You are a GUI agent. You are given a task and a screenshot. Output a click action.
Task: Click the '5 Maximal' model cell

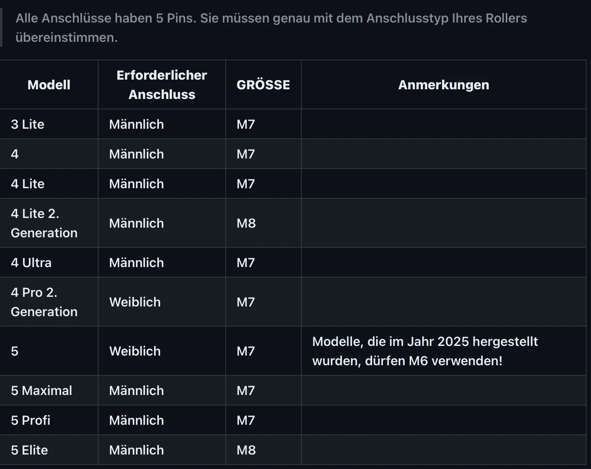(x=41, y=391)
